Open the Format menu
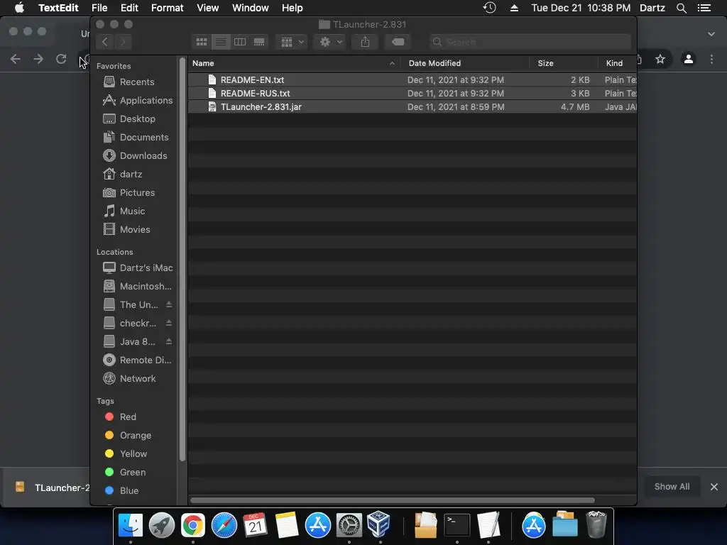Screen dimensions: 727x545 point(168,8)
